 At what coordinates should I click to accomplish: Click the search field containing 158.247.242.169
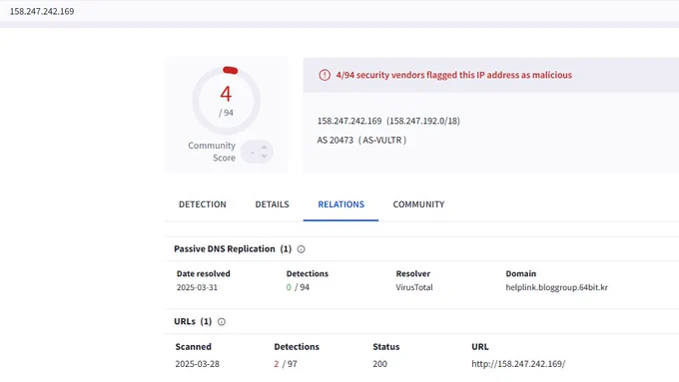[x=339, y=11]
